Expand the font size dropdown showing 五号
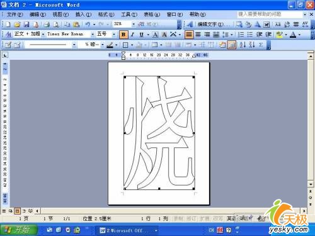315x236 pixels. 114,34
